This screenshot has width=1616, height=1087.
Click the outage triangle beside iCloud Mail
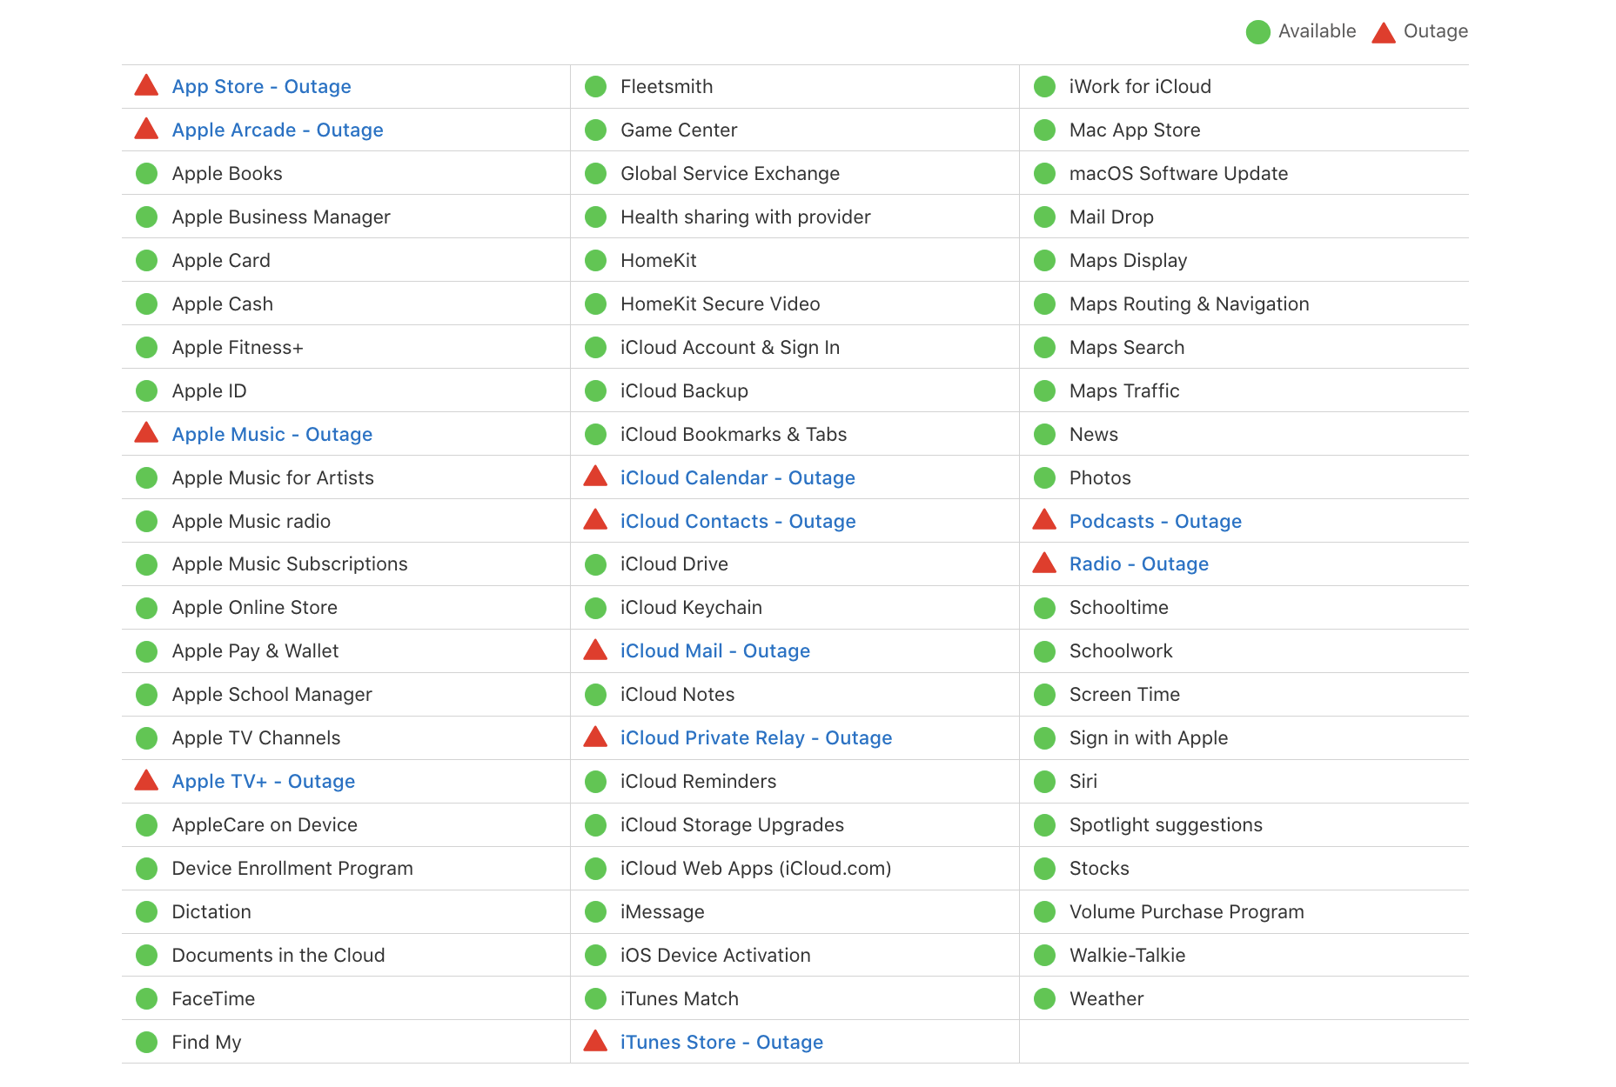[596, 650]
